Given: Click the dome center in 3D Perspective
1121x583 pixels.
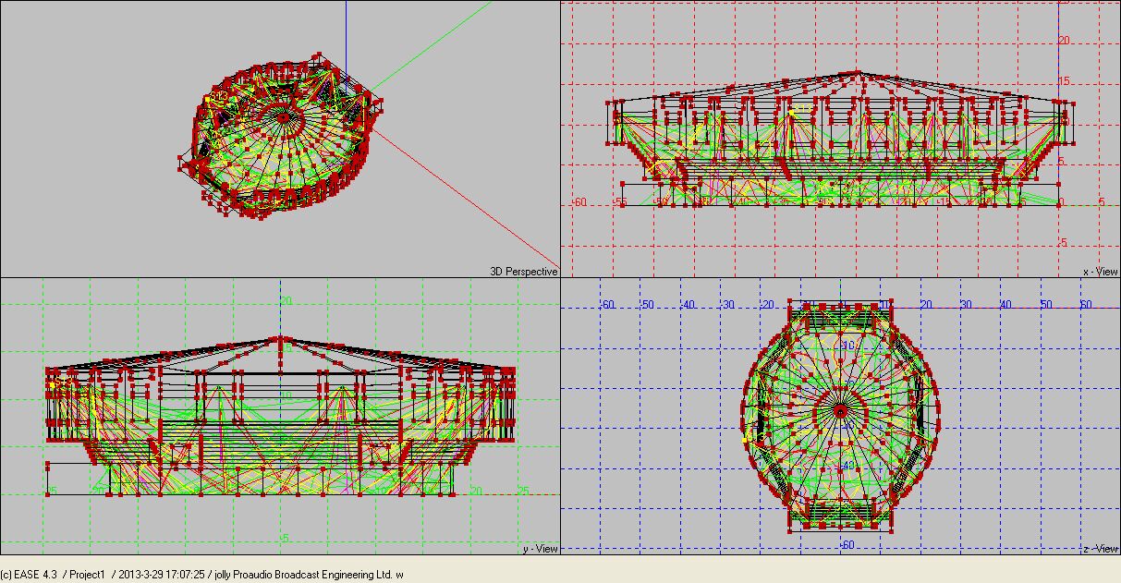Looking at the screenshot, I should (x=284, y=116).
